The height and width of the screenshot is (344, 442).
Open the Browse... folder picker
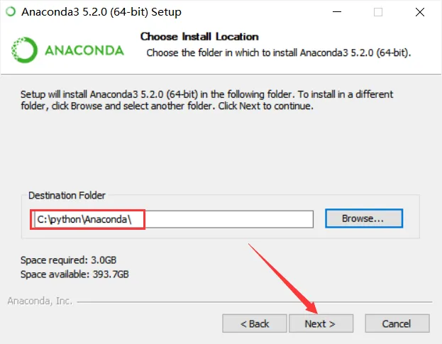pos(364,218)
